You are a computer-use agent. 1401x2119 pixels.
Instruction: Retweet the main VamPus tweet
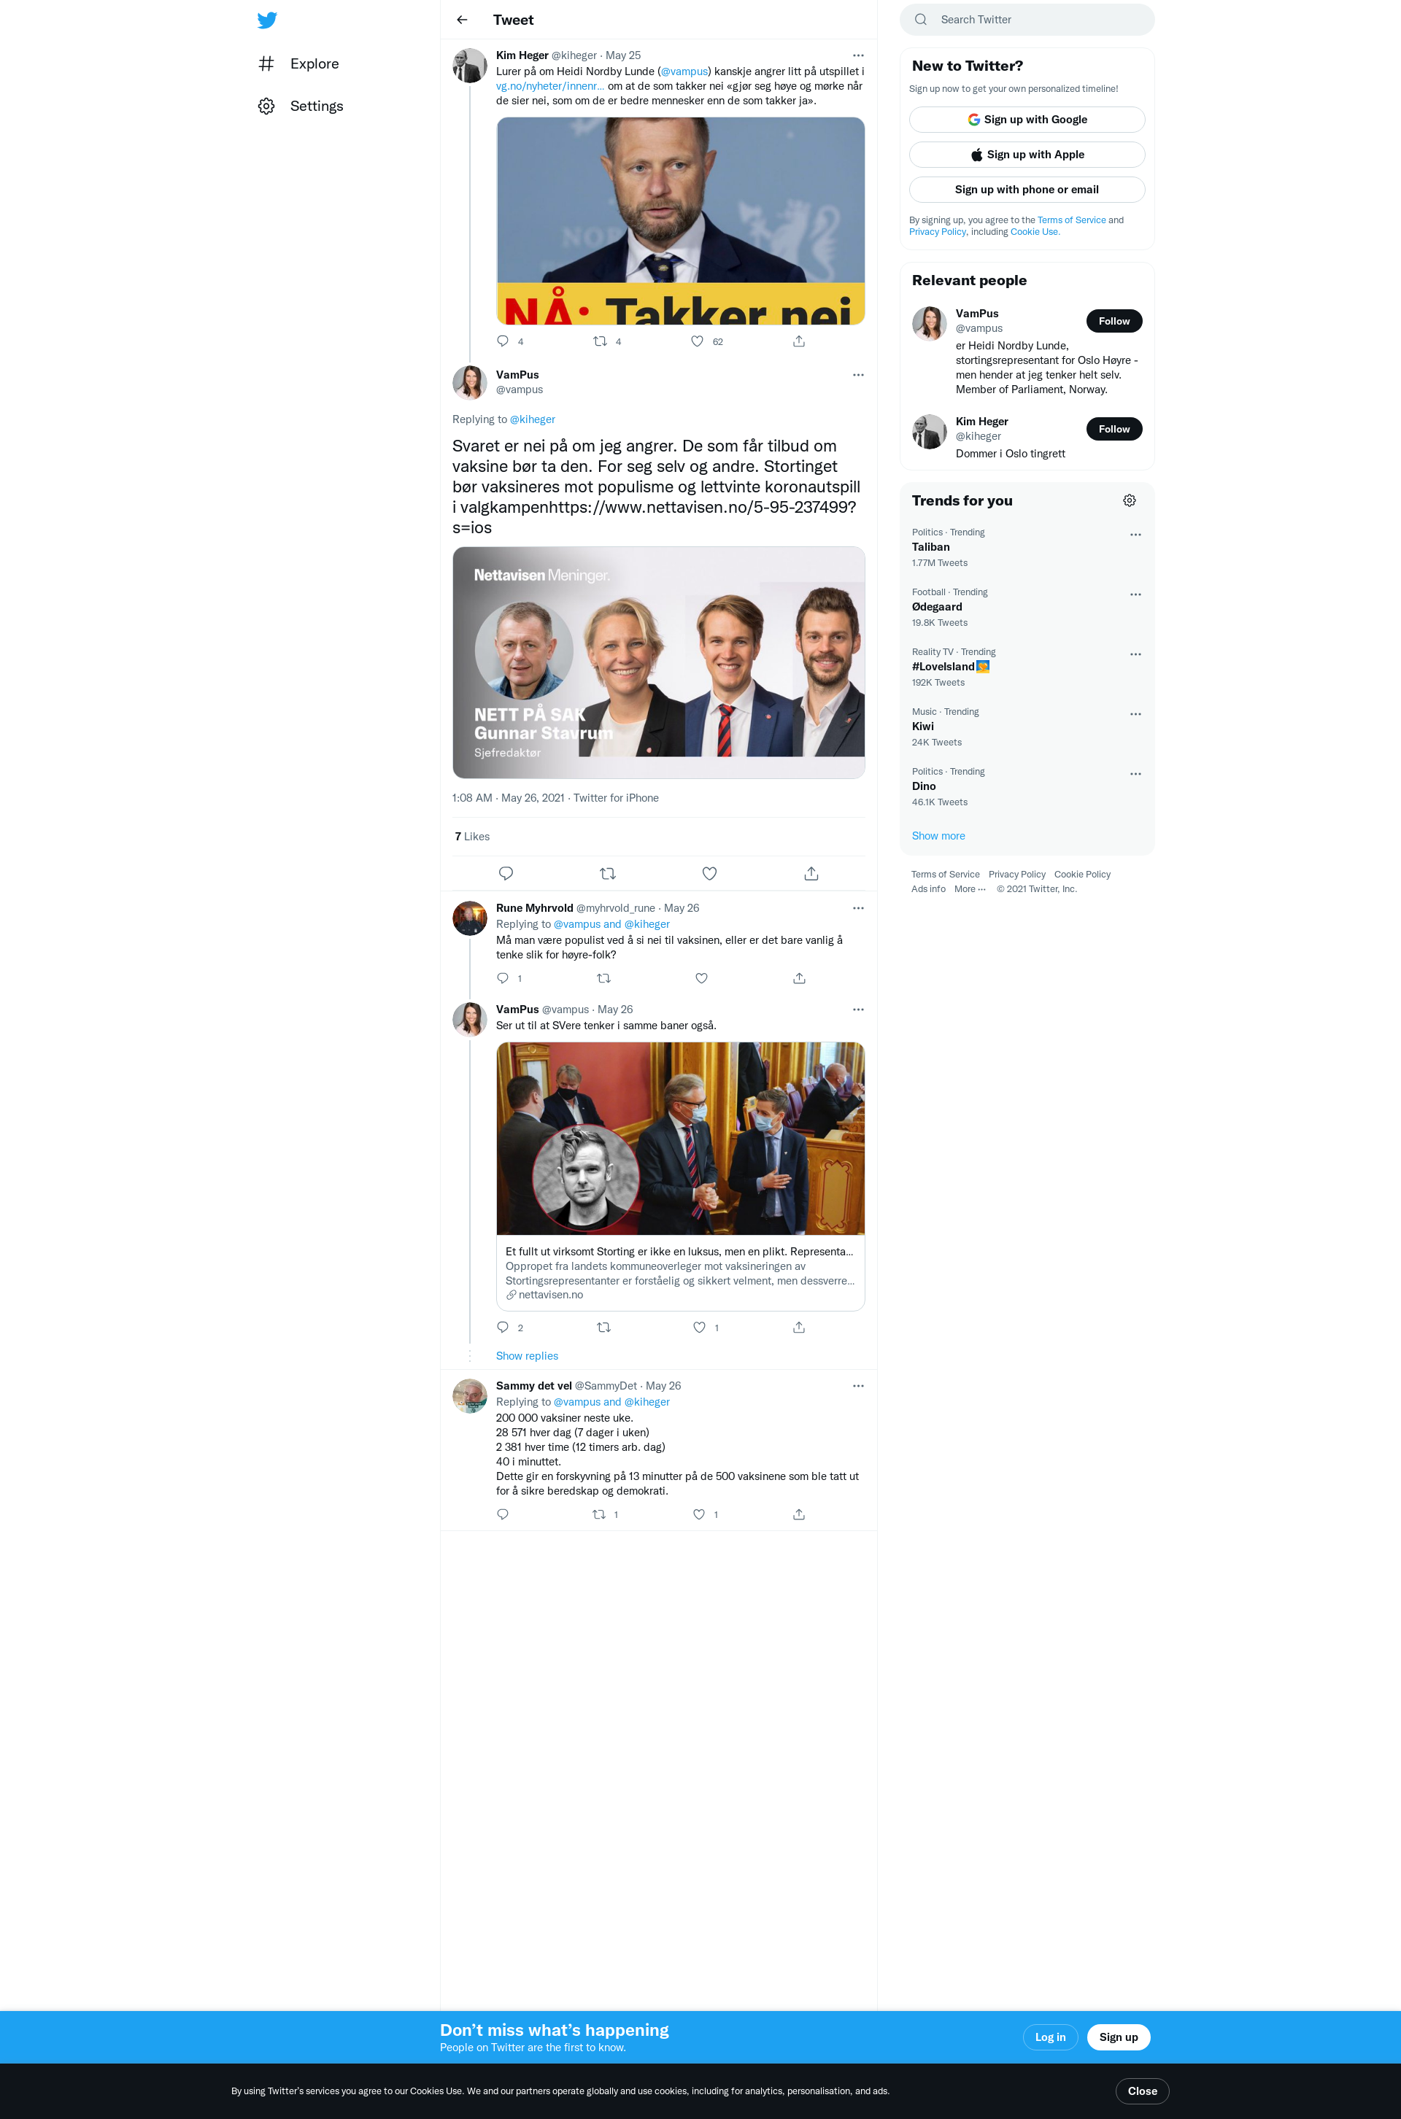(608, 873)
